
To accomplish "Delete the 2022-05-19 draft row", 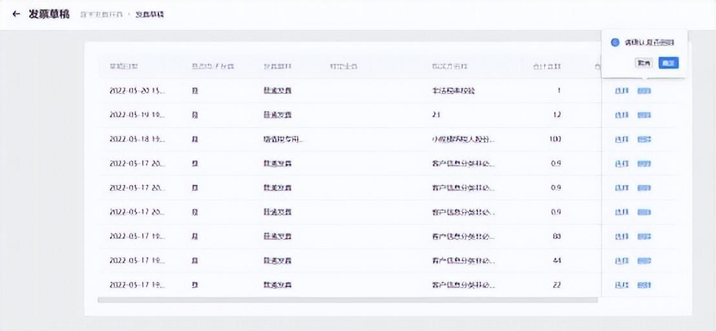I will tap(644, 115).
